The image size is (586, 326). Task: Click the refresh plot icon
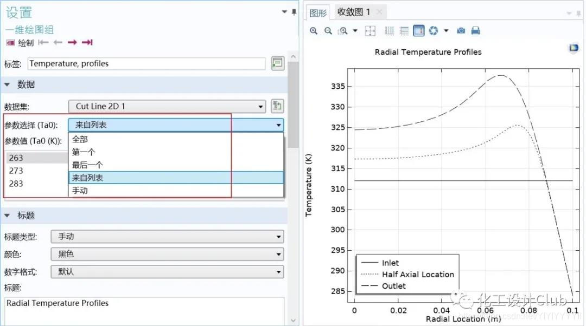[x=434, y=30]
